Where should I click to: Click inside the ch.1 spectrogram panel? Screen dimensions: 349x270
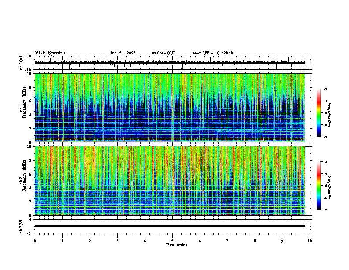tap(170, 108)
